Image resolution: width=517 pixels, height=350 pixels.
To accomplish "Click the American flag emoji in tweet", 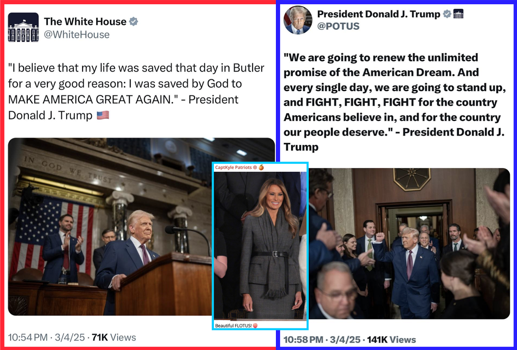I will (103, 115).
